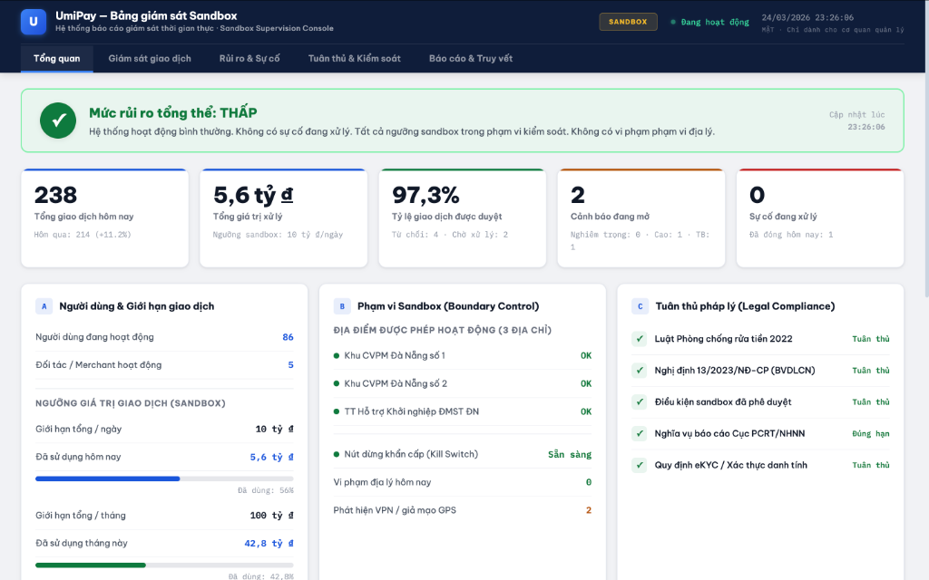Image resolution: width=929 pixels, height=580 pixels.
Task: Click green dot beside Kill Switch row
Action: click(337, 454)
